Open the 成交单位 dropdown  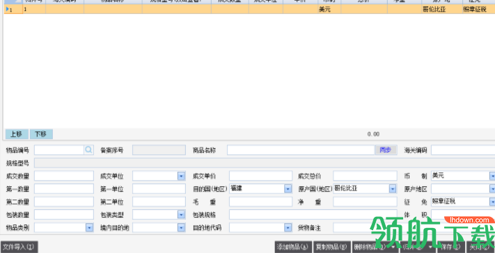point(181,176)
